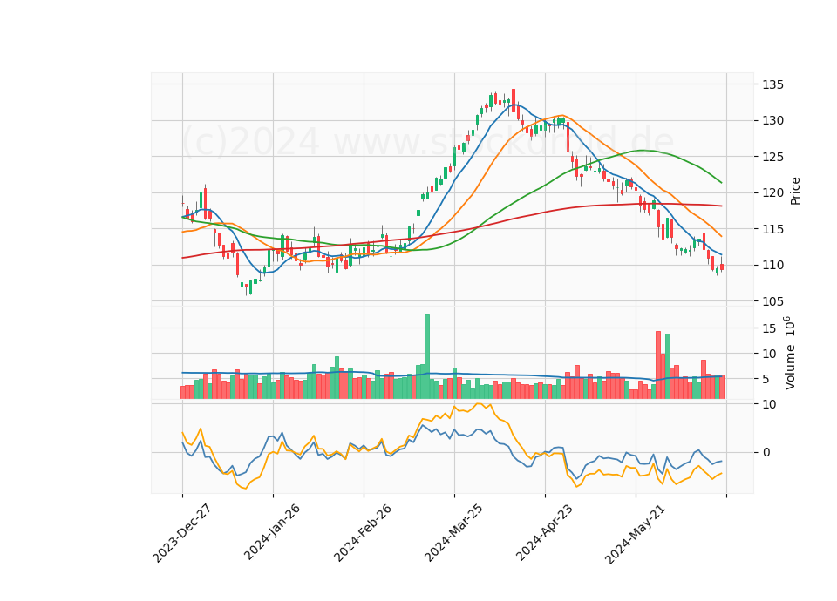This screenshot has height=601, width=837.
Task: Click the 2024-Feb-26 date label
Action: point(363,533)
